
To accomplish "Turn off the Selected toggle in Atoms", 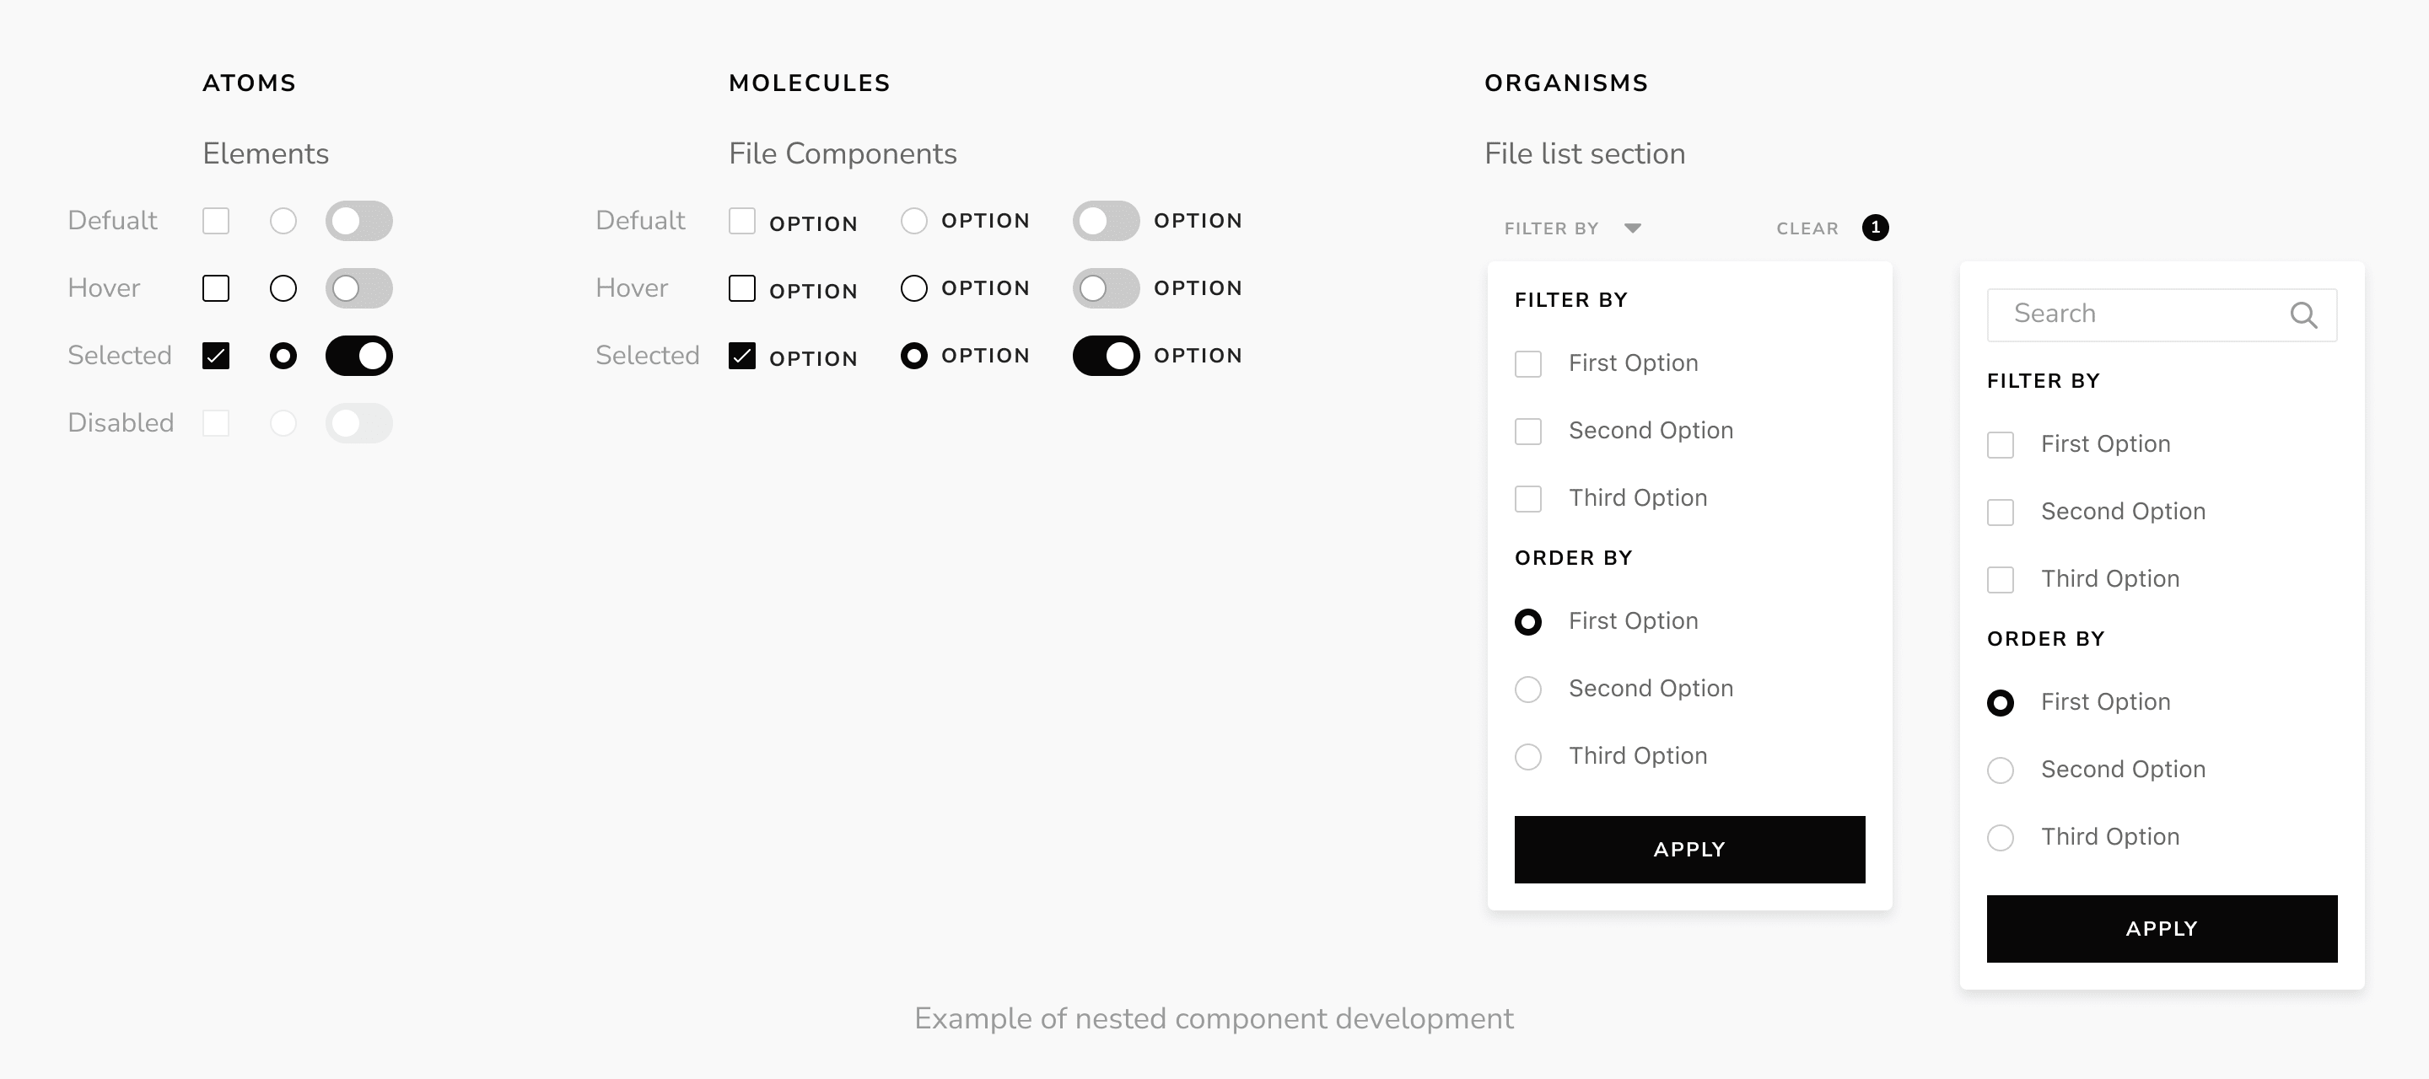I will click(x=359, y=355).
